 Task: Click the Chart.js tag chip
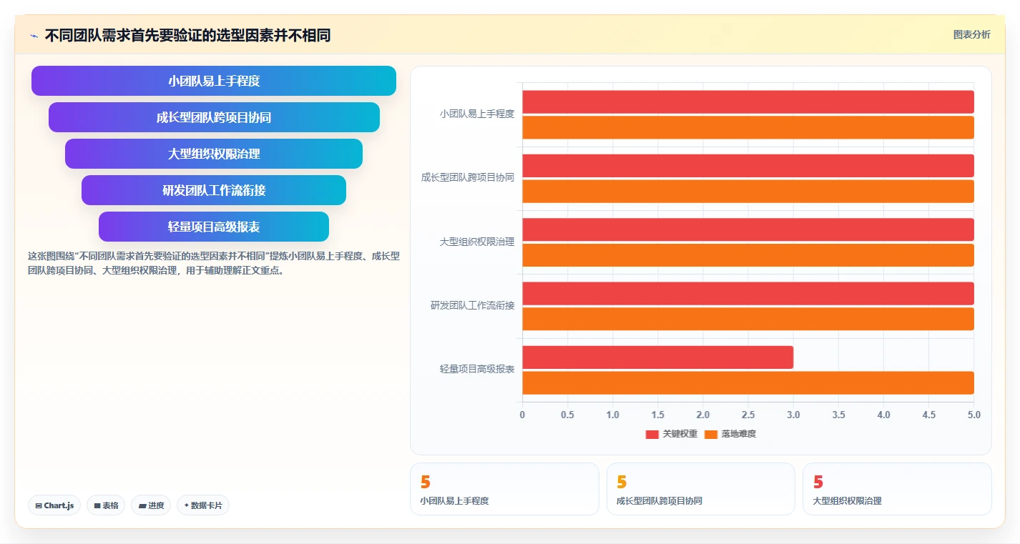pyautogui.click(x=54, y=505)
